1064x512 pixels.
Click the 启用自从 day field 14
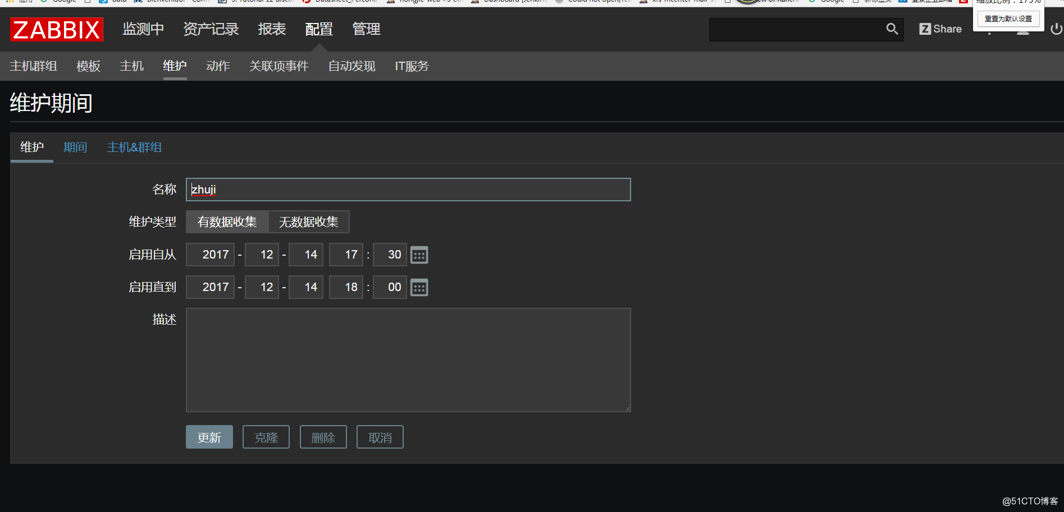[x=306, y=255]
